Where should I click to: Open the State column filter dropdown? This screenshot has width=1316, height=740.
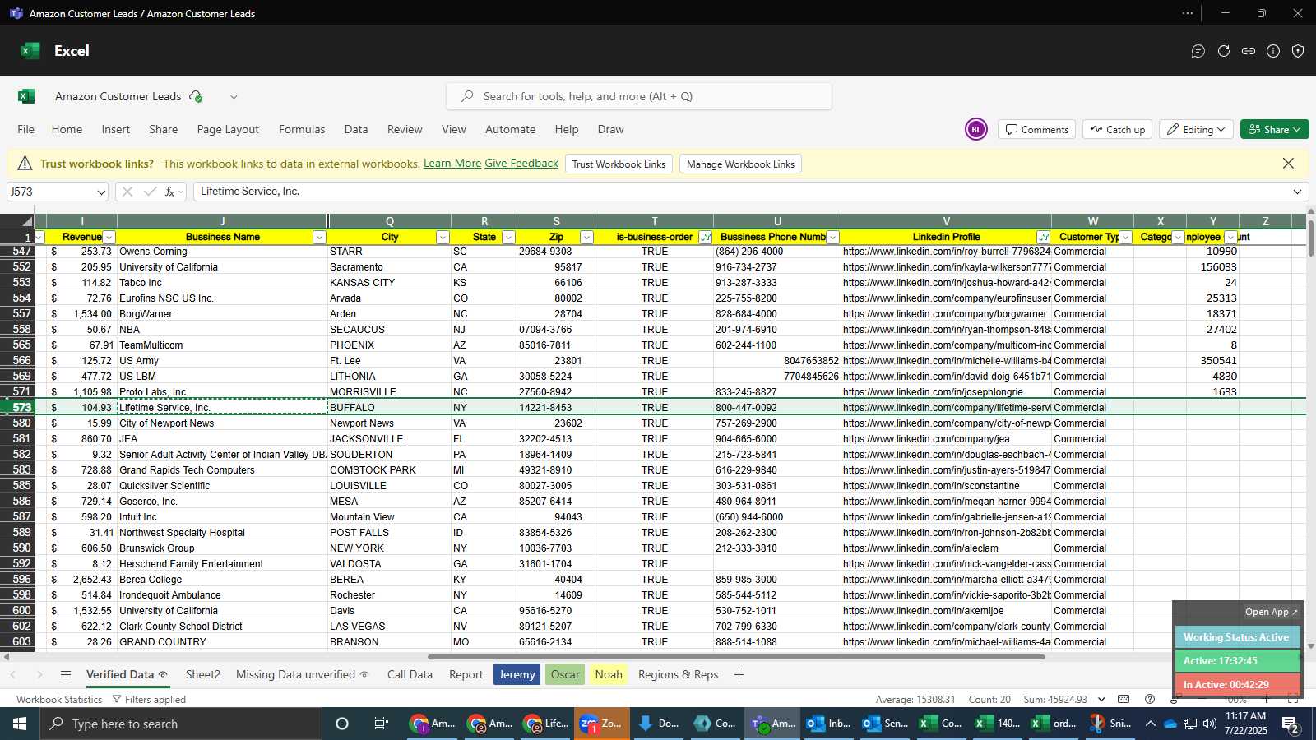coord(508,238)
